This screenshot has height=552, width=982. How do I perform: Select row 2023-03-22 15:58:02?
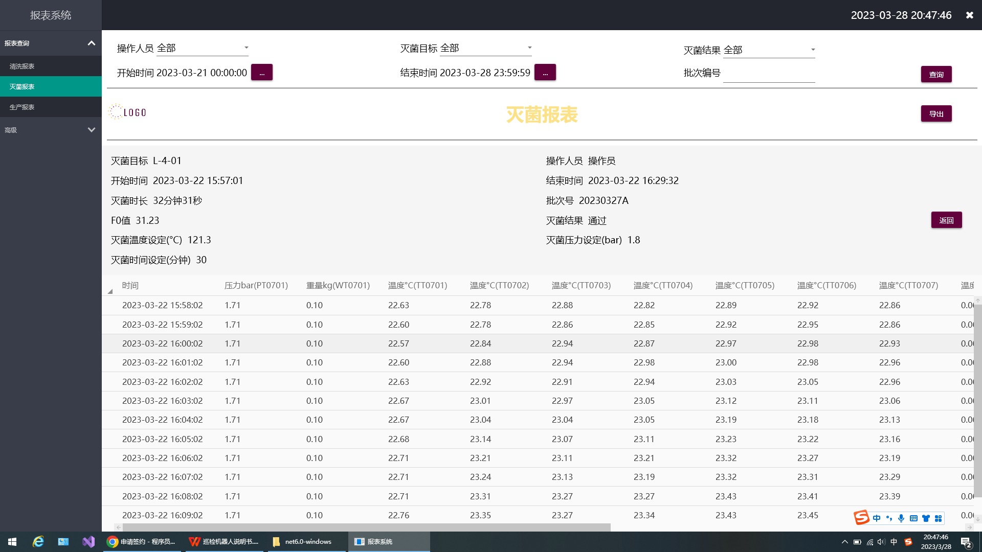point(538,306)
